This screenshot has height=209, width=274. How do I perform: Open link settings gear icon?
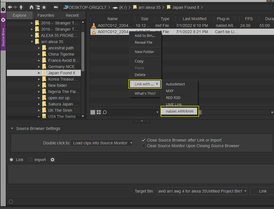[x=53, y=160]
